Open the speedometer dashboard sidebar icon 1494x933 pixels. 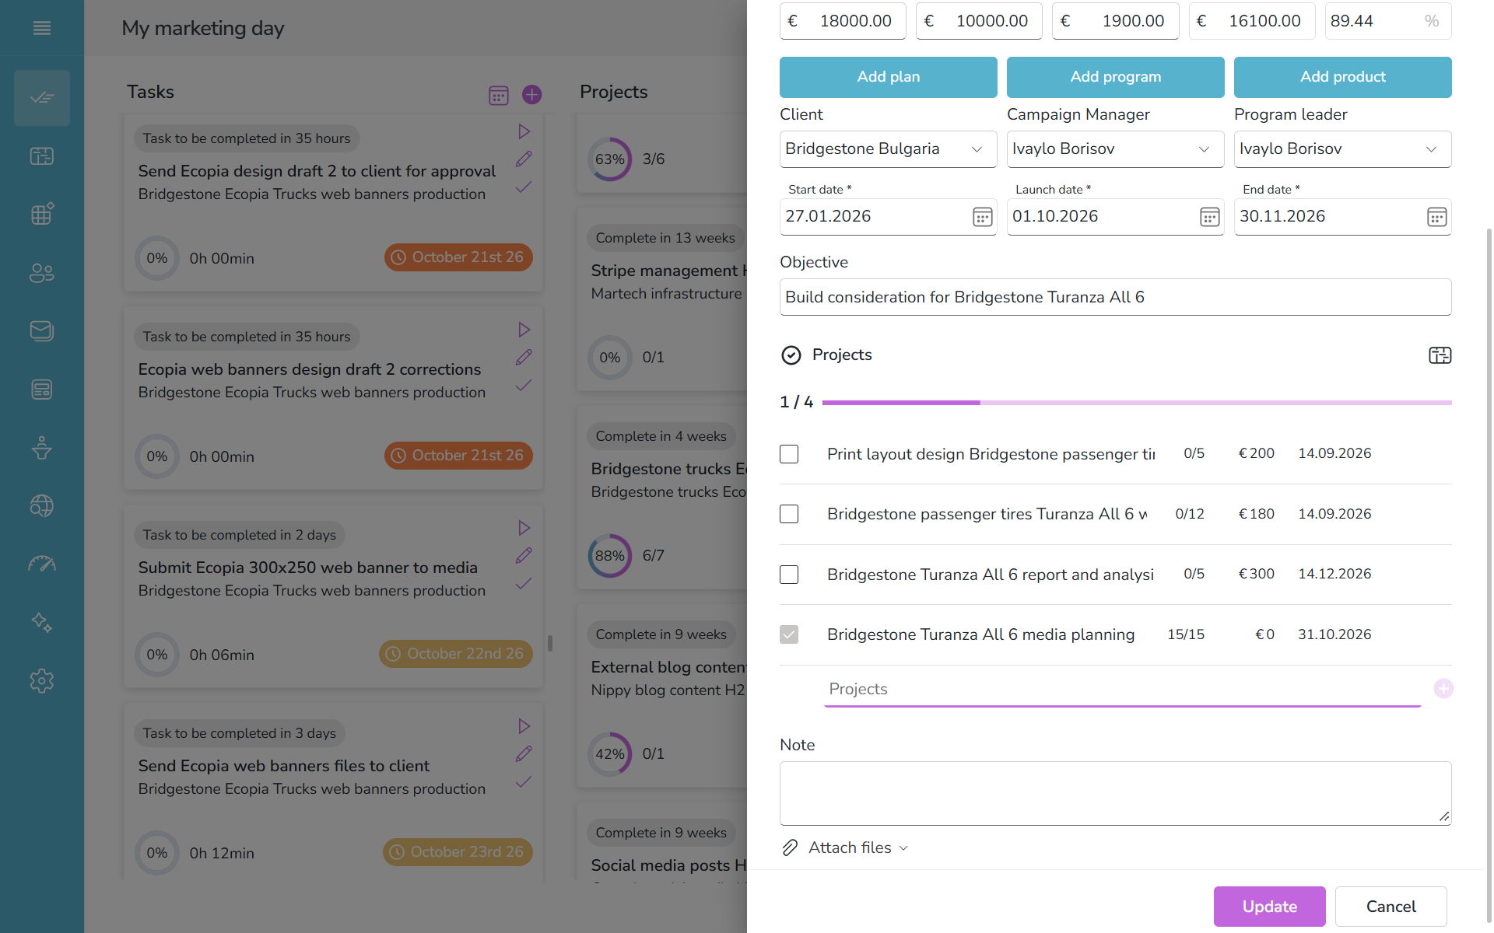click(x=42, y=564)
